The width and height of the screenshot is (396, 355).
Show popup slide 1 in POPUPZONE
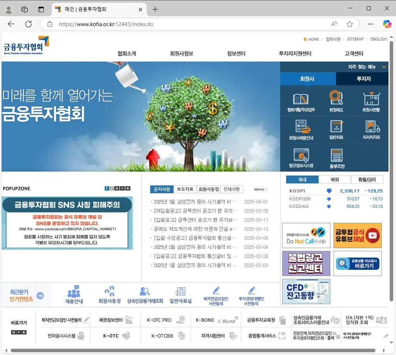pyautogui.click(x=107, y=188)
